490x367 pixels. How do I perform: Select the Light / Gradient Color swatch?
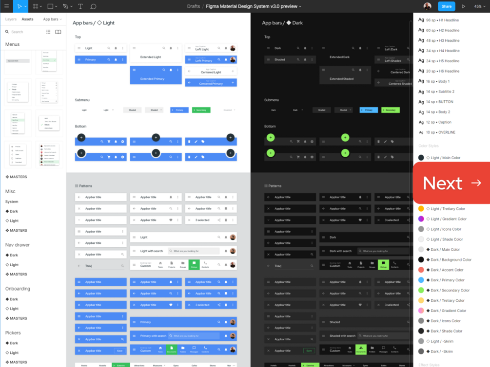pos(421,219)
